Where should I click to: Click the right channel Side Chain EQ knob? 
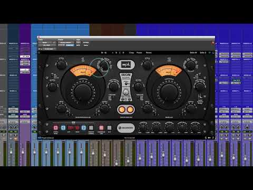(199, 86)
